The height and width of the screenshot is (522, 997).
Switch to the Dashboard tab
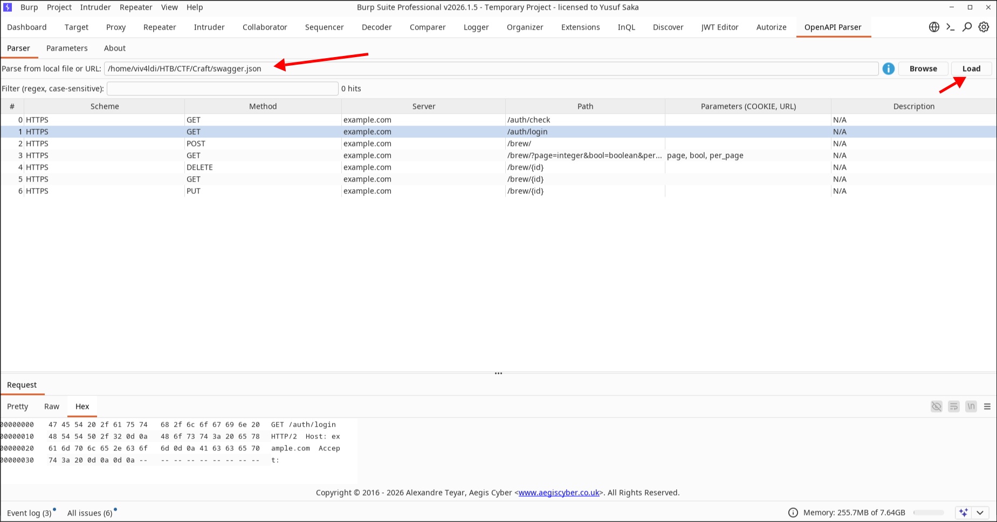(x=27, y=27)
